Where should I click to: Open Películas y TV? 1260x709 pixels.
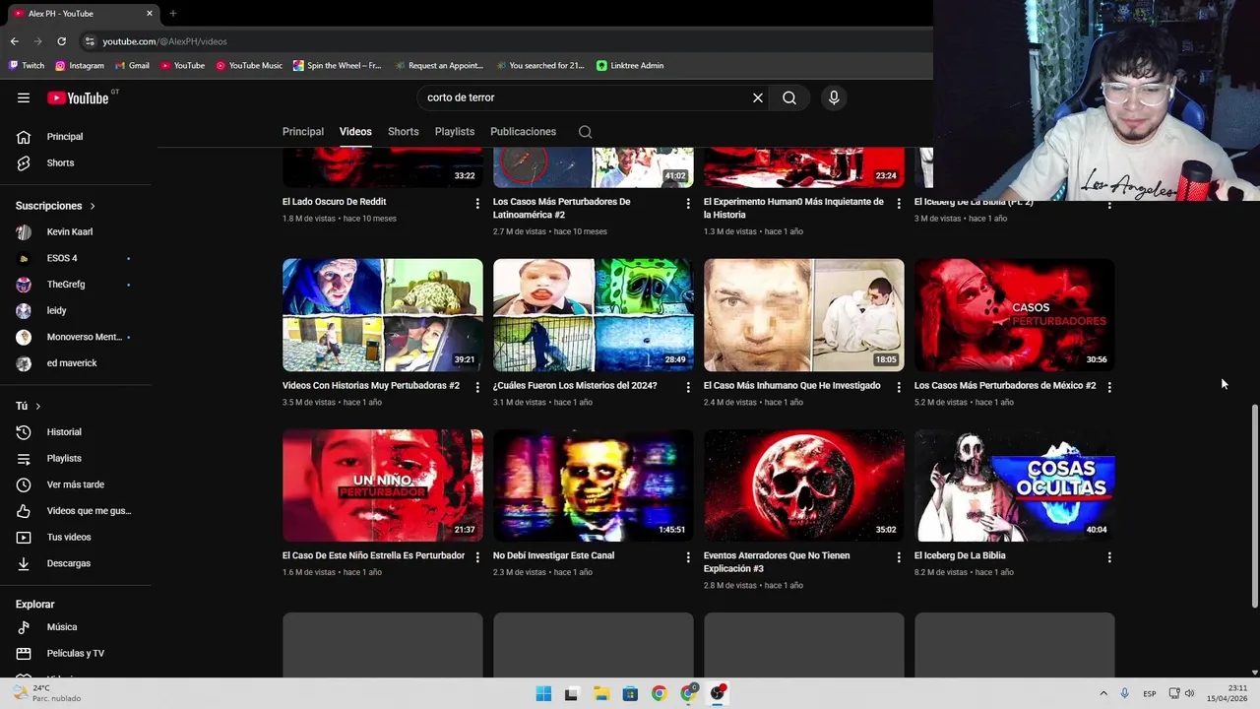[76, 653]
